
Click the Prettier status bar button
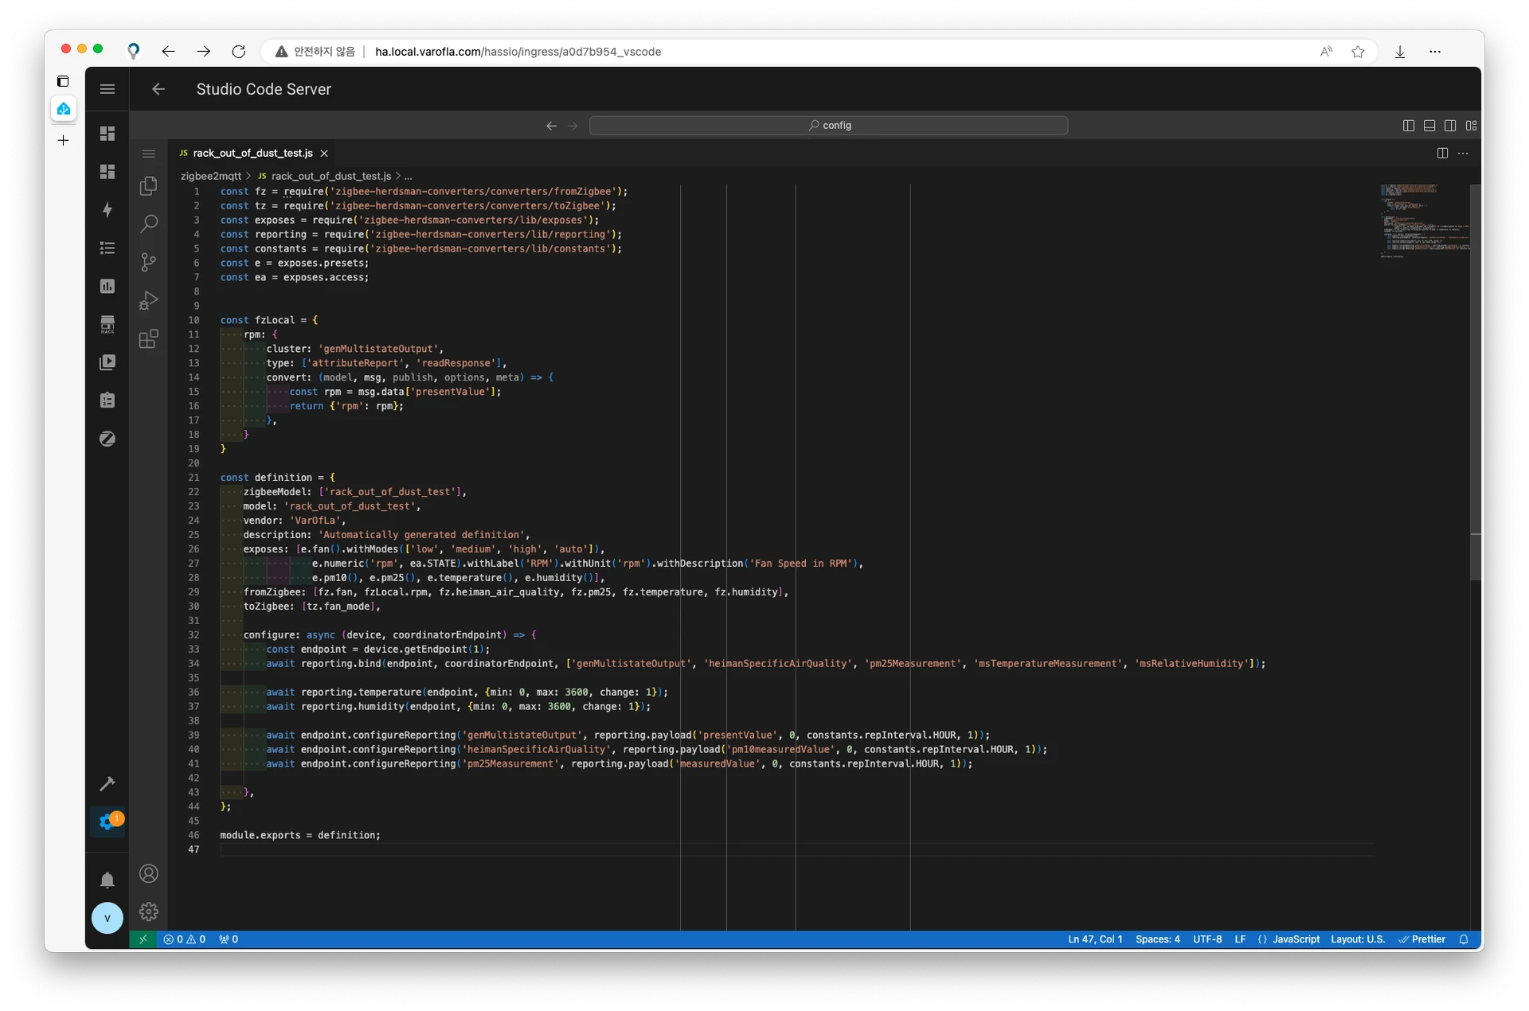[x=1422, y=939]
